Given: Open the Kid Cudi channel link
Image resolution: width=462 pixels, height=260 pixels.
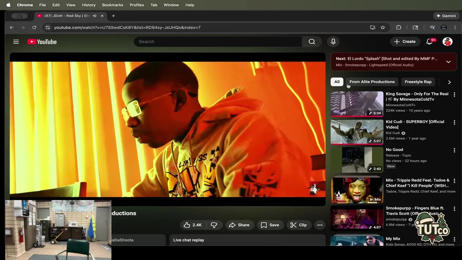Looking at the screenshot, I should point(393,133).
